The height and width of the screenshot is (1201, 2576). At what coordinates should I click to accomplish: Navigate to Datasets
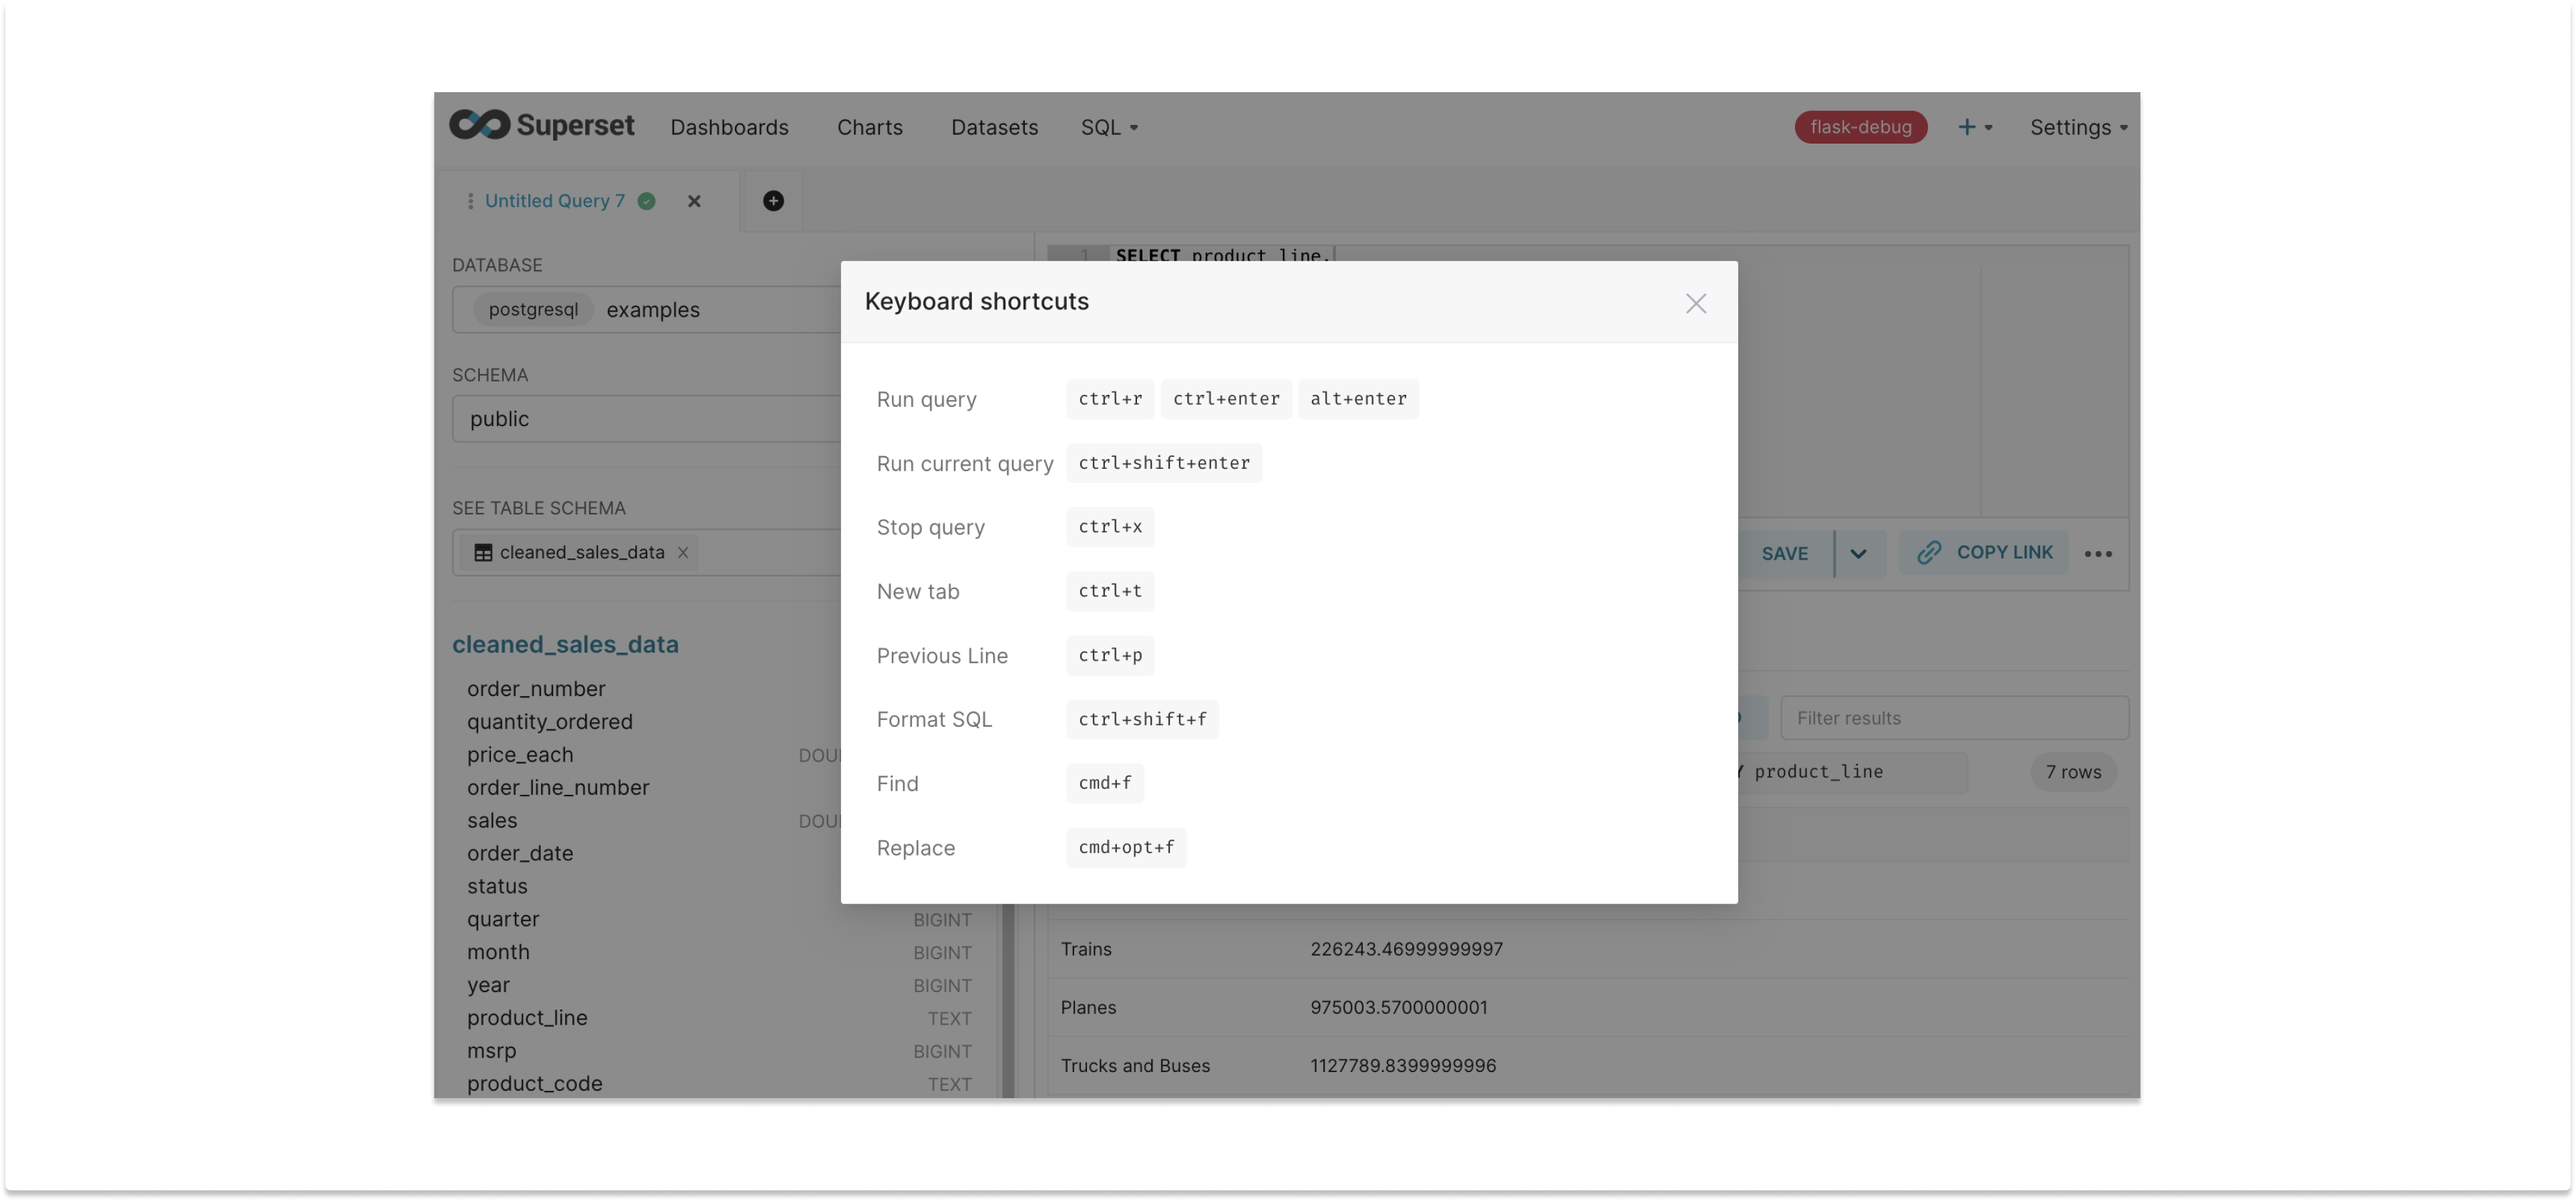(x=994, y=127)
